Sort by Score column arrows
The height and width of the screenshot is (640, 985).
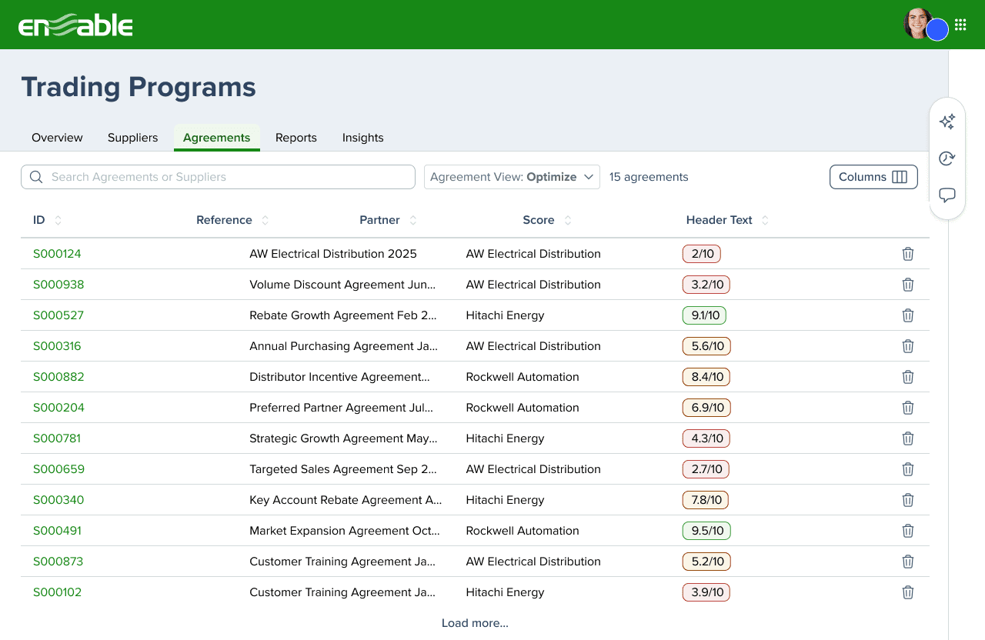coord(567,220)
